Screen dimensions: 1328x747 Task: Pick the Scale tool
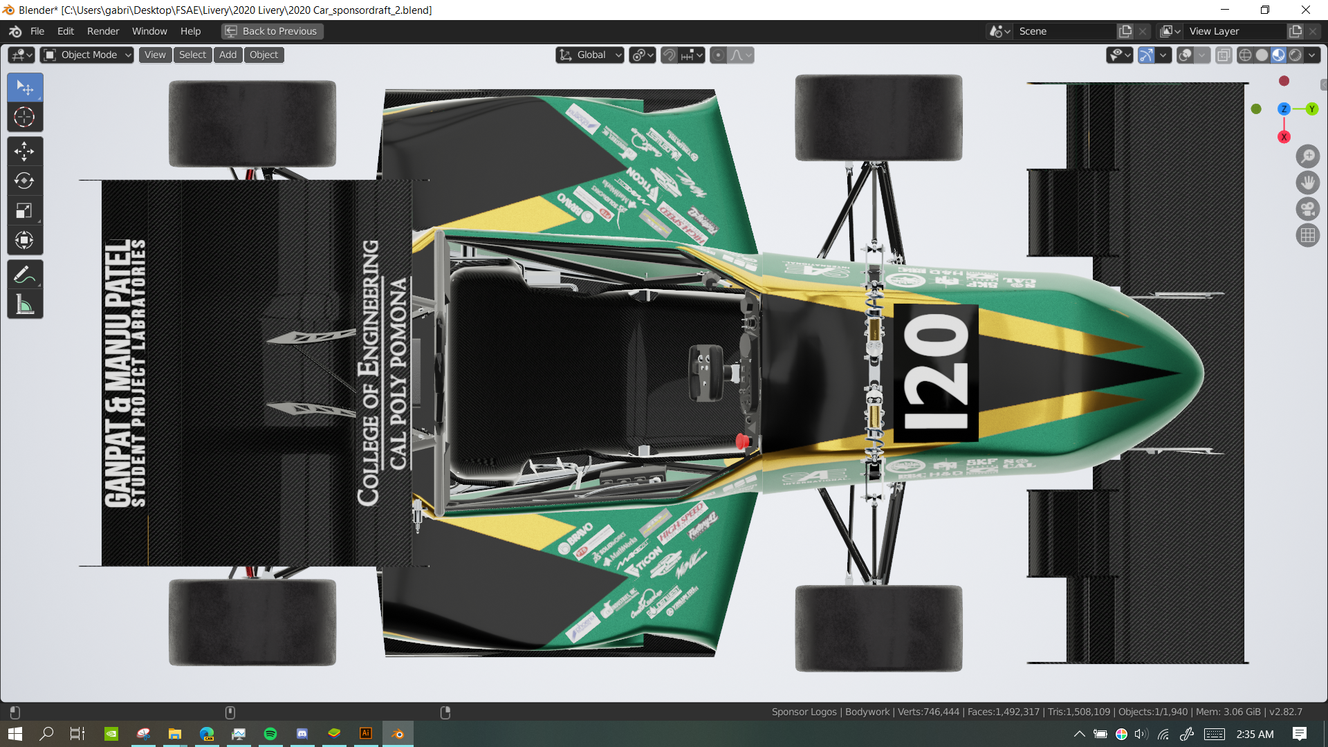point(25,211)
